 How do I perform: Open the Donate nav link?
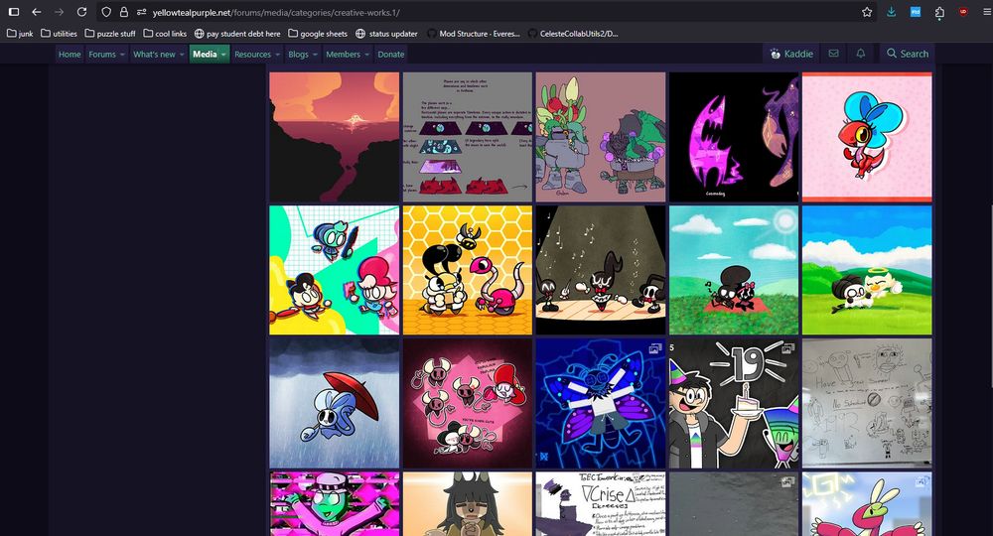click(x=390, y=55)
